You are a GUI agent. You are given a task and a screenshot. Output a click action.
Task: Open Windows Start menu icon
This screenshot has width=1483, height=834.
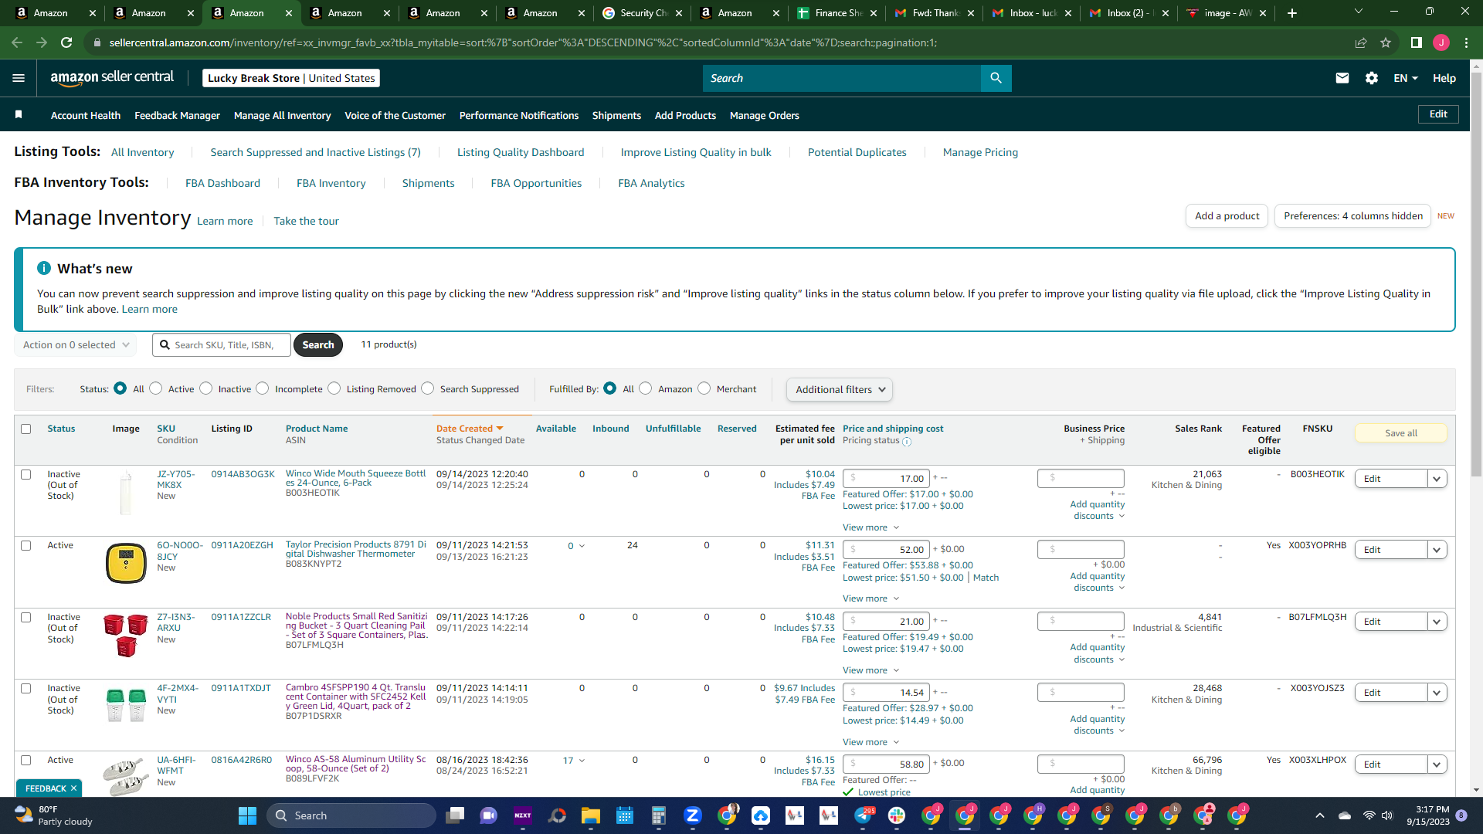(x=247, y=815)
